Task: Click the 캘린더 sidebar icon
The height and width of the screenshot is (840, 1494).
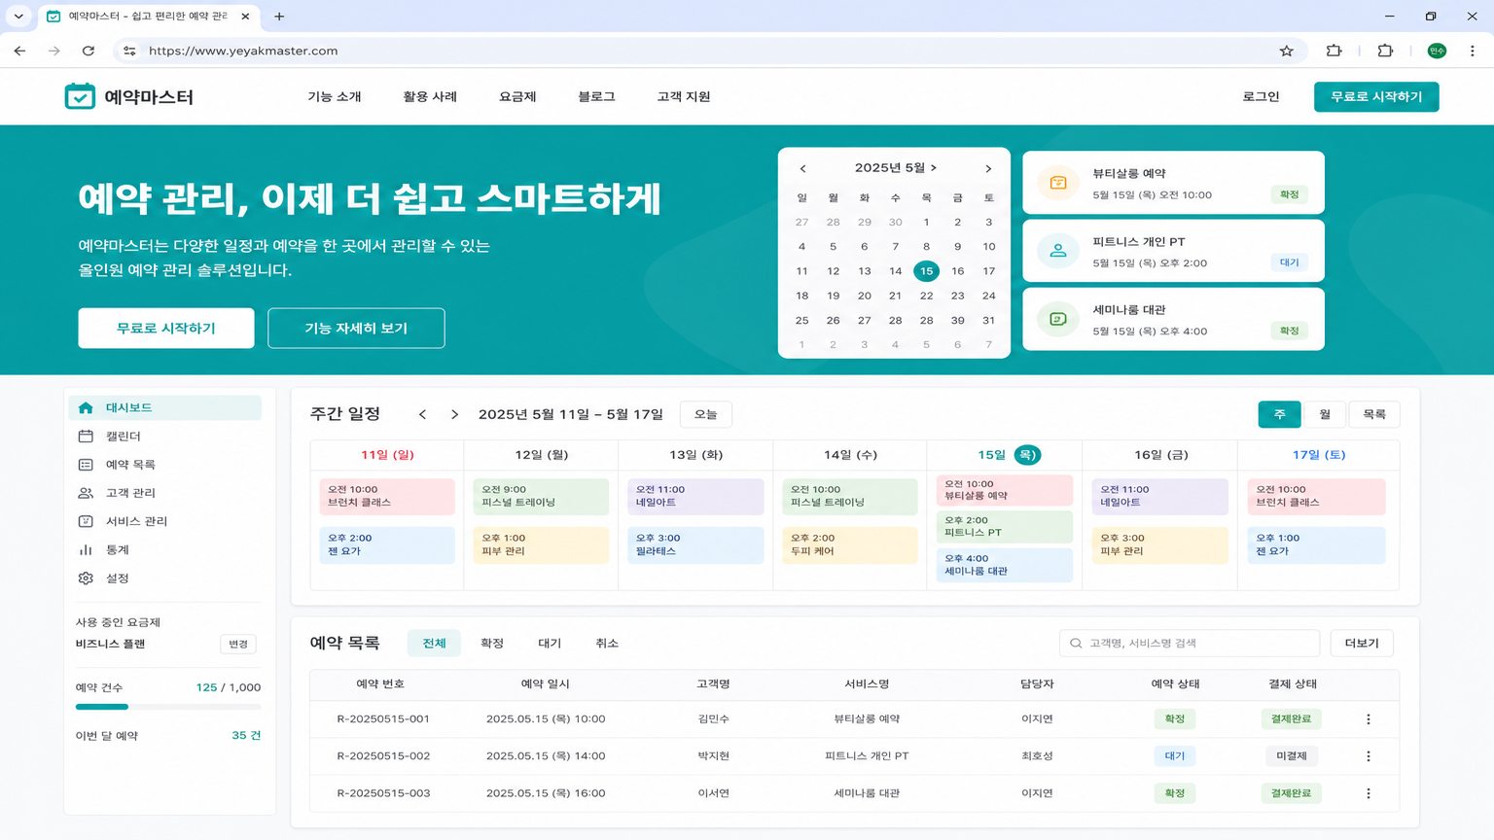Action: 86,436
